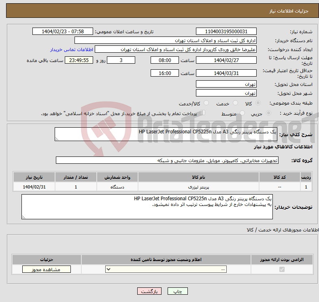Click the general need description textarea

166,134
